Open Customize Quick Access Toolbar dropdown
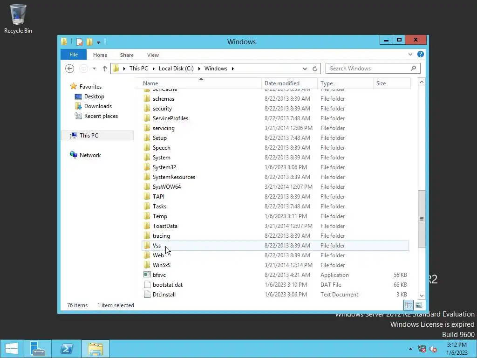 [x=99, y=42]
